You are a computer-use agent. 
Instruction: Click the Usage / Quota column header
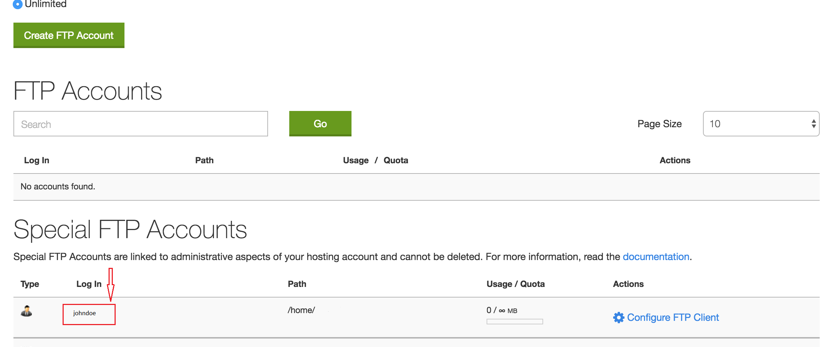[376, 160]
